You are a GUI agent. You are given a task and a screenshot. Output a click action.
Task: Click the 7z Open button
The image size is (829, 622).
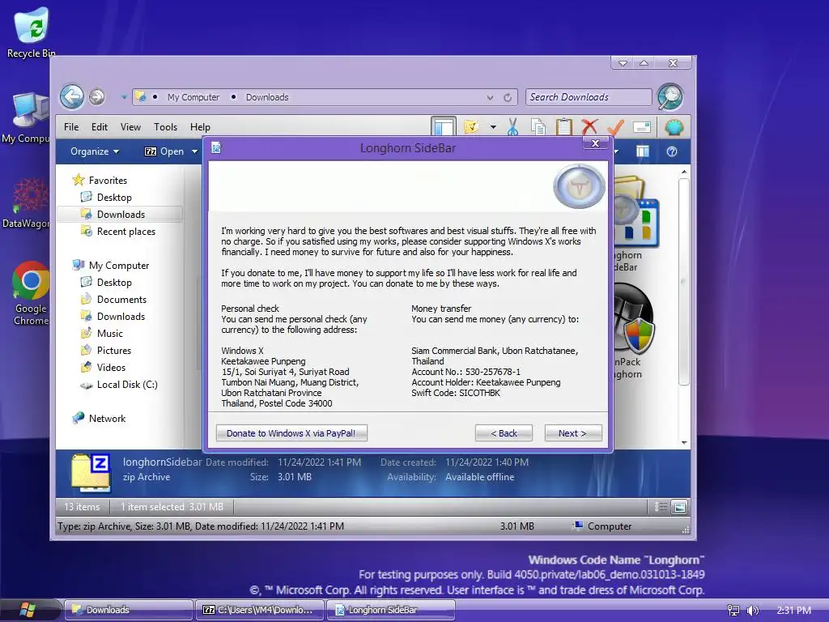point(164,151)
